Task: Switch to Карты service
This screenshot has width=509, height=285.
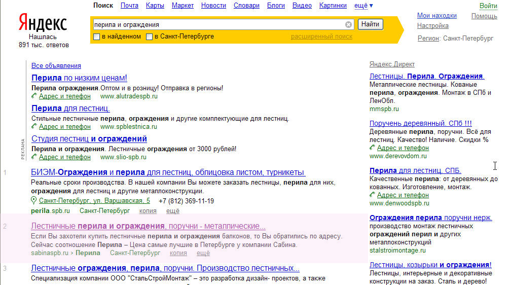Action: [x=155, y=6]
